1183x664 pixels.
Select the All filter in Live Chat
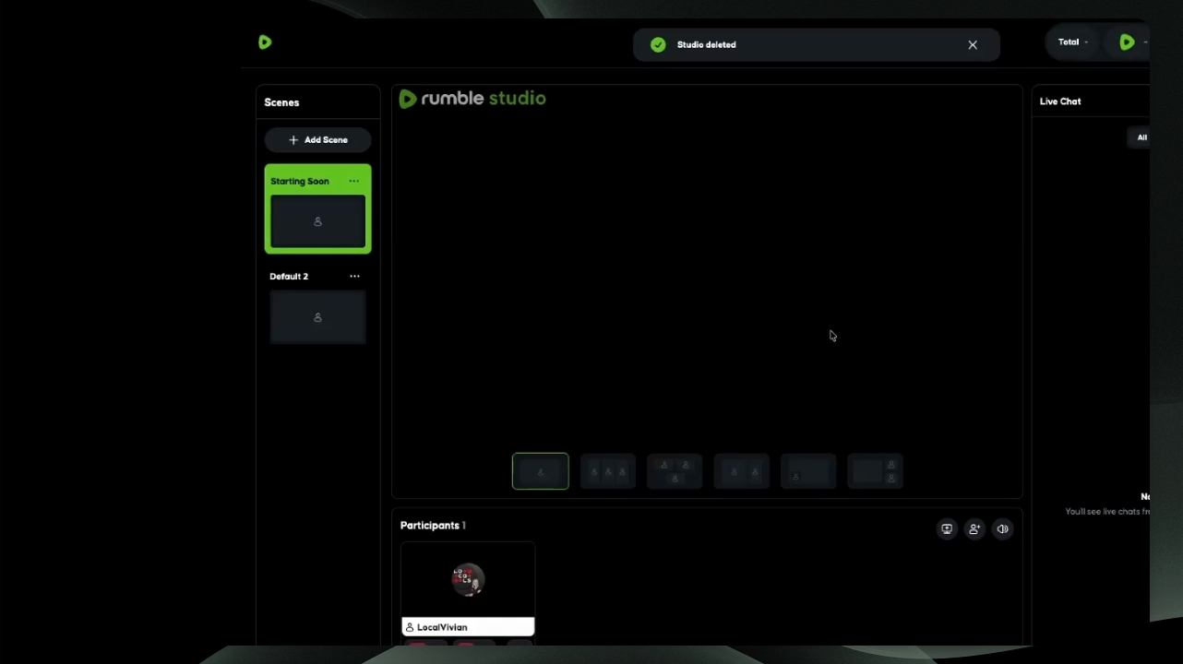click(1141, 137)
